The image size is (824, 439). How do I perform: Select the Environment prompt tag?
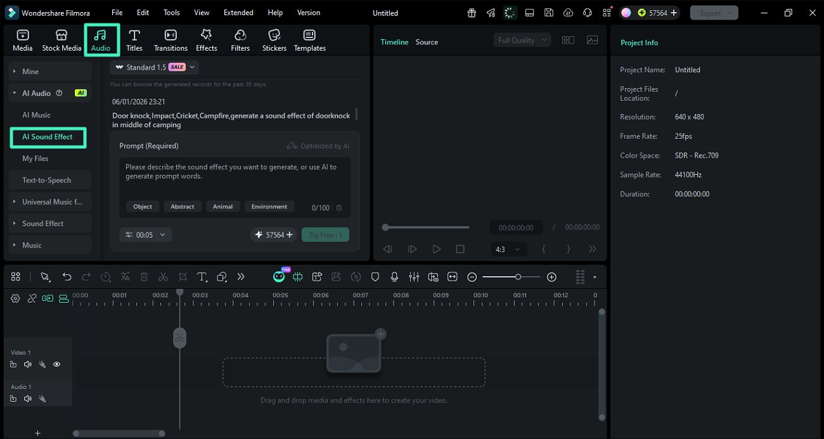(x=269, y=207)
